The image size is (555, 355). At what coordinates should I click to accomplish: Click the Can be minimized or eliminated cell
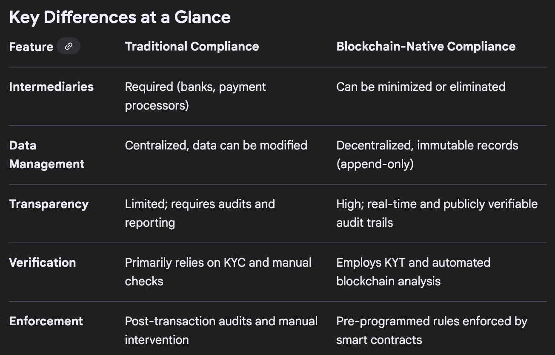(x=421, y=87)
